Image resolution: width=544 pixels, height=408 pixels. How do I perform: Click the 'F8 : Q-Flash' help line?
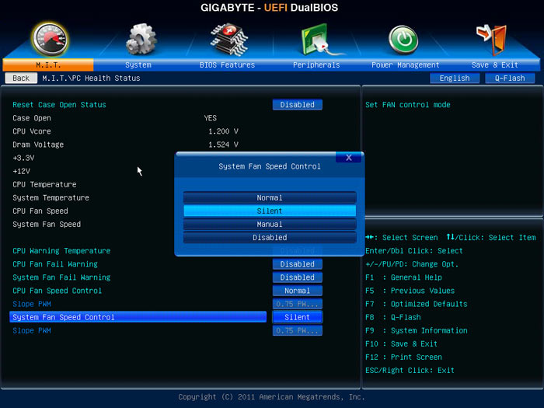pyautogui.click(x=393, y=317)
